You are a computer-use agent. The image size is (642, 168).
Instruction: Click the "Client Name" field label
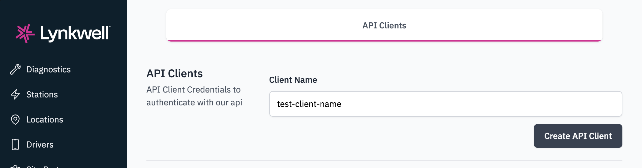[293, 80]
